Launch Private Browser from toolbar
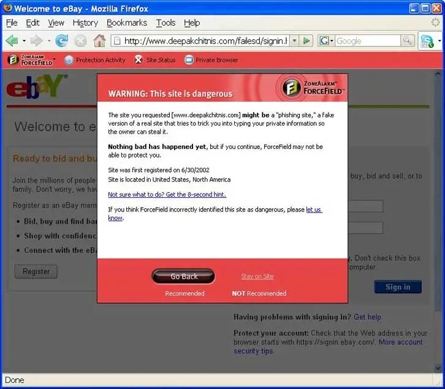 211,60
